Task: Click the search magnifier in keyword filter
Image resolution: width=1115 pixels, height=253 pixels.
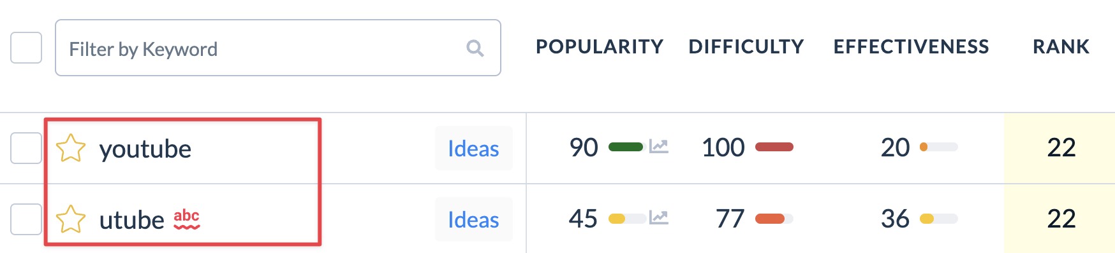Action: pyautogui.click(x=475, y=48)
